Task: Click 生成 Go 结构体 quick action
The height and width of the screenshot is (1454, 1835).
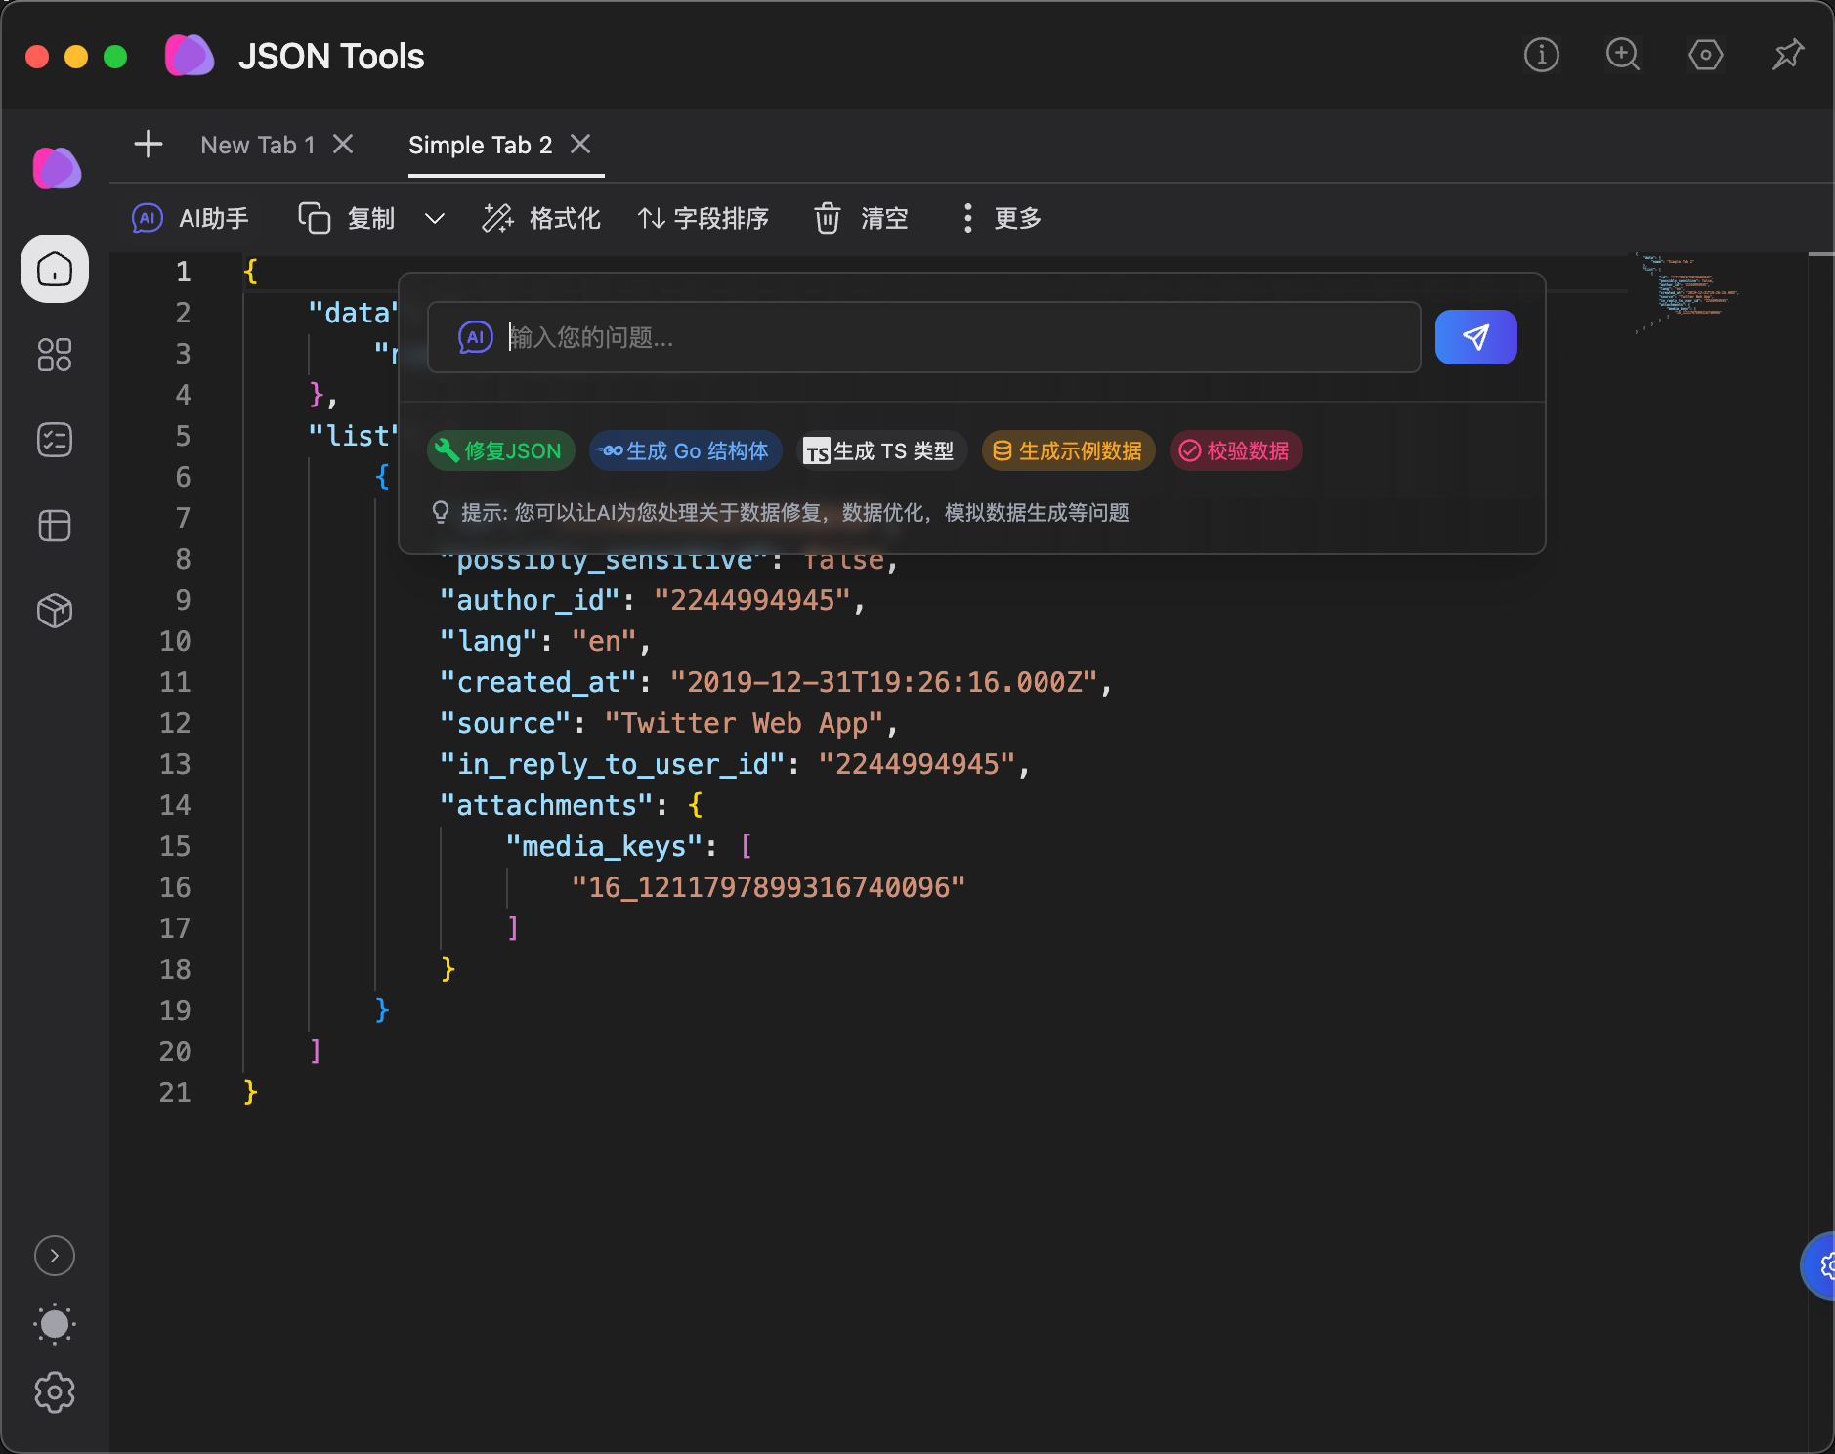Action: coord(686,450)
